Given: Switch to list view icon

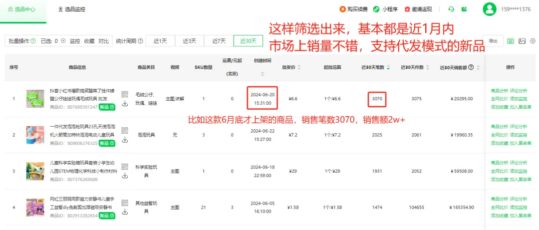Looking at the screenshot, I should tap(511, 41).
